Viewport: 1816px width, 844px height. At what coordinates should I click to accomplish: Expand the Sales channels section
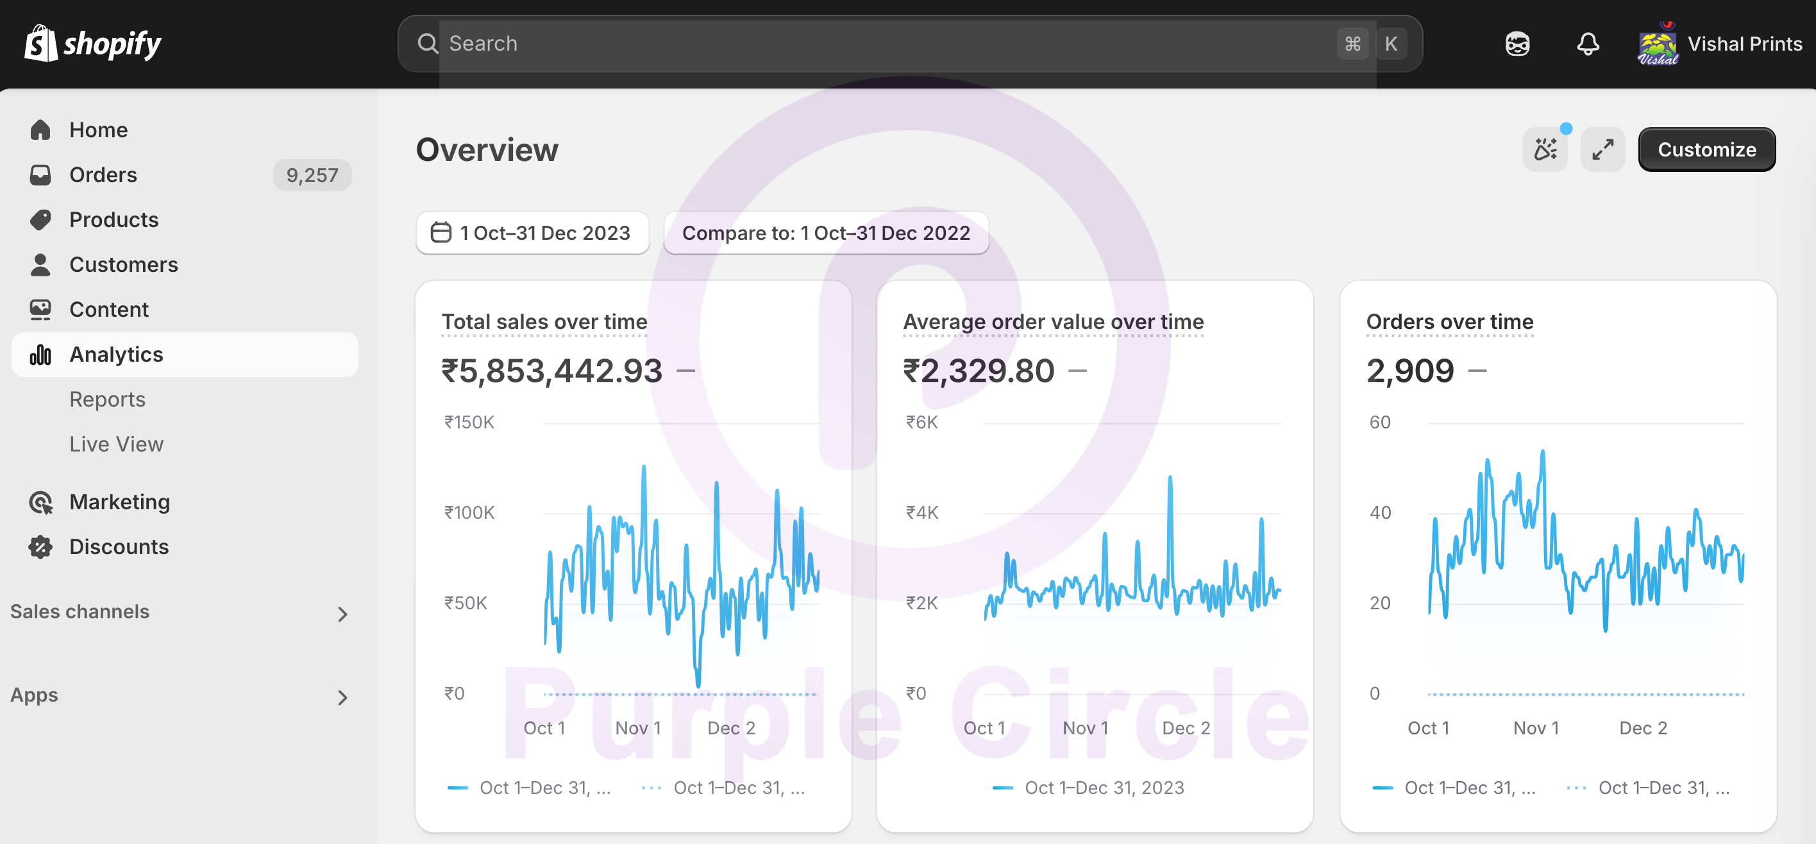click(342, 613)
